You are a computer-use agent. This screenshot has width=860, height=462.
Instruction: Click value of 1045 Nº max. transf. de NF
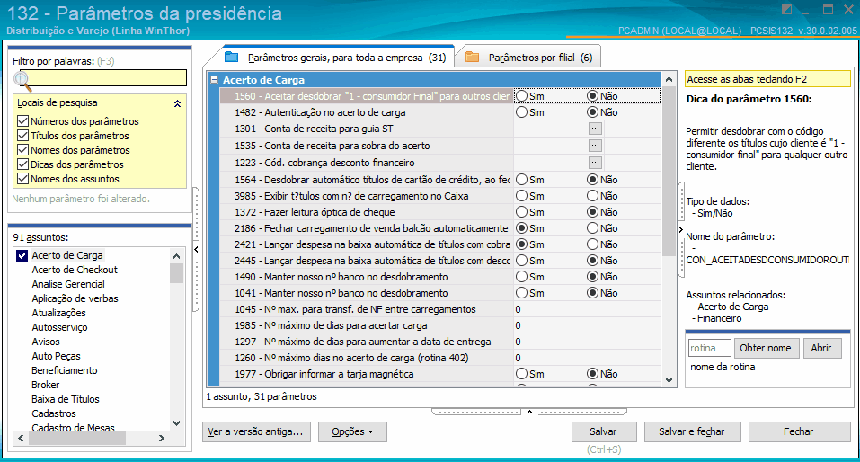587,309
